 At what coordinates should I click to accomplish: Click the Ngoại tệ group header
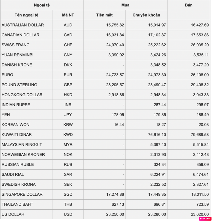click(x=42, y=5)
